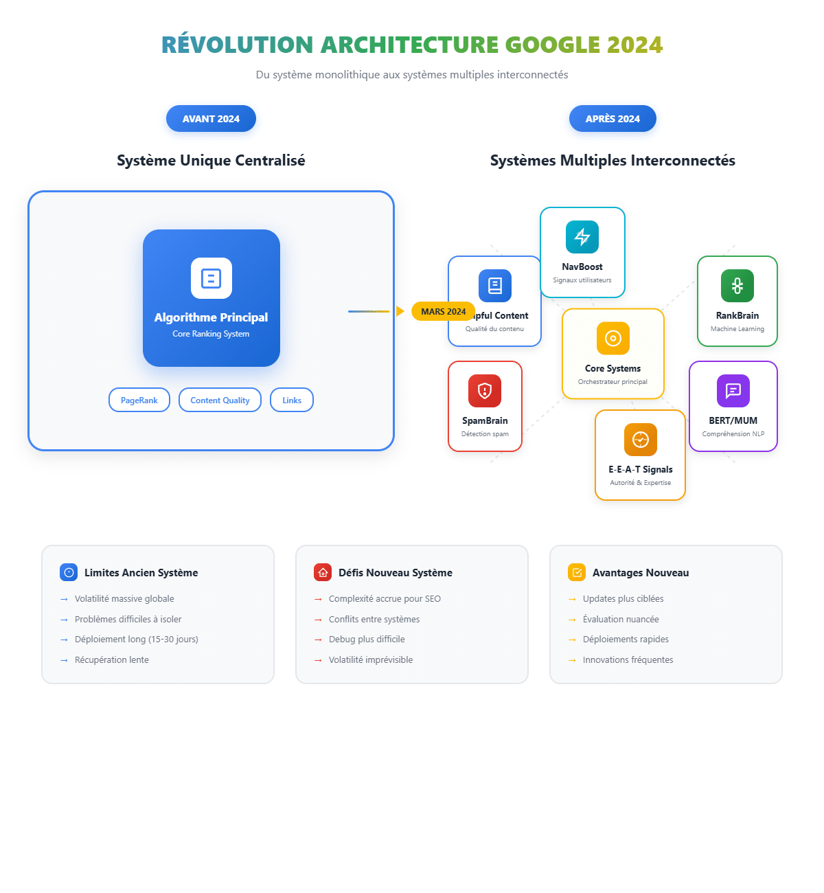Click Debug plus difficile item
The width and height of the screenshot is (824, 893).
[367, 640]
